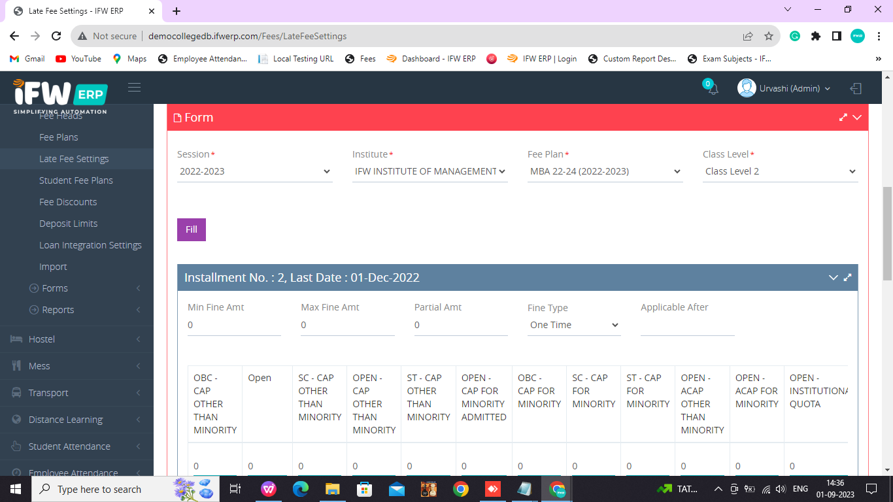Open Custom Report Des... bookmark
This screenshot has height=502, width=893.
[x=632, y=59]
